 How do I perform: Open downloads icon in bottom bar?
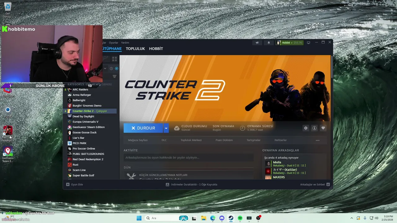[167, 184]
